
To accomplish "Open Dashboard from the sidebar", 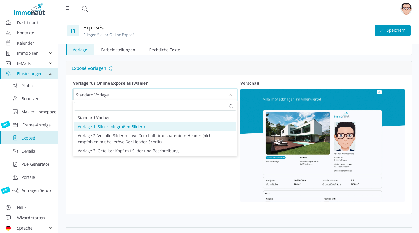I will (x=27, y=23).
